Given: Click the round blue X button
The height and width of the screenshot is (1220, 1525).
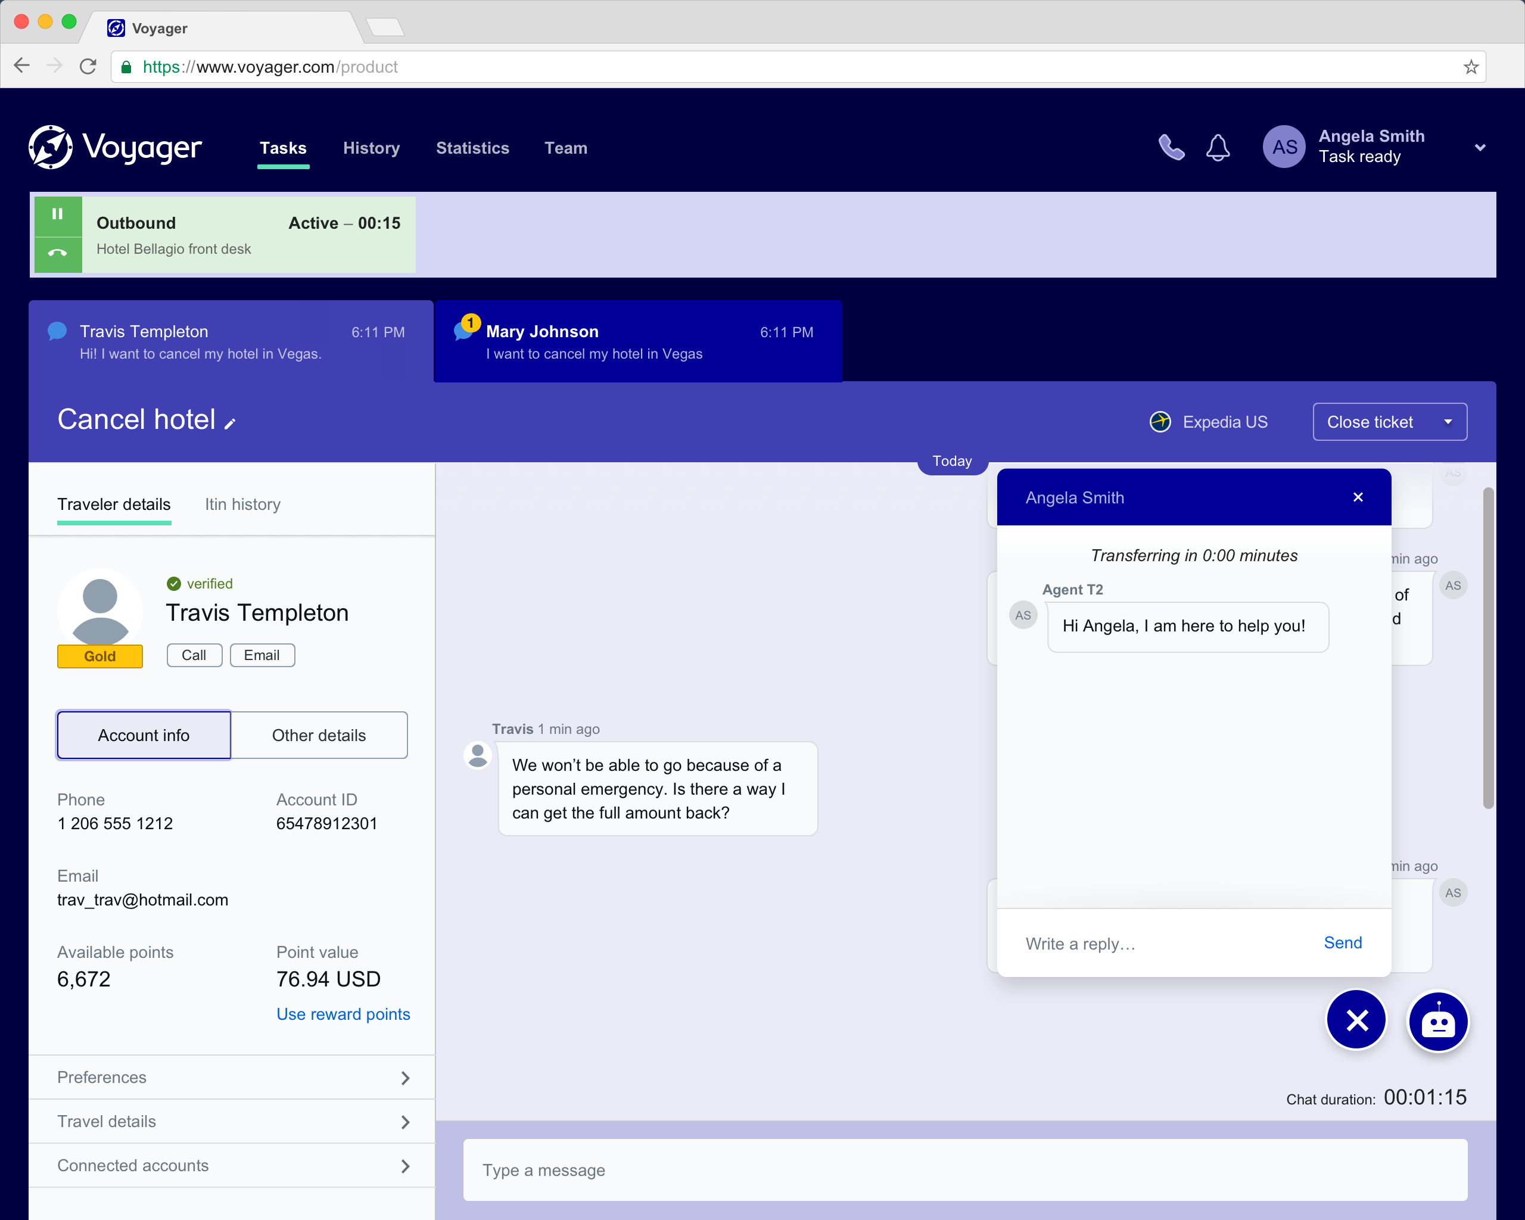Looking at the screenshot, I should click(1356, 1020).
